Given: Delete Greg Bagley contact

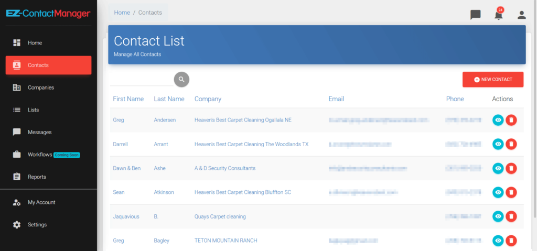Looking at the screenshot, I should pyautogui.click(x=511, y=241).
